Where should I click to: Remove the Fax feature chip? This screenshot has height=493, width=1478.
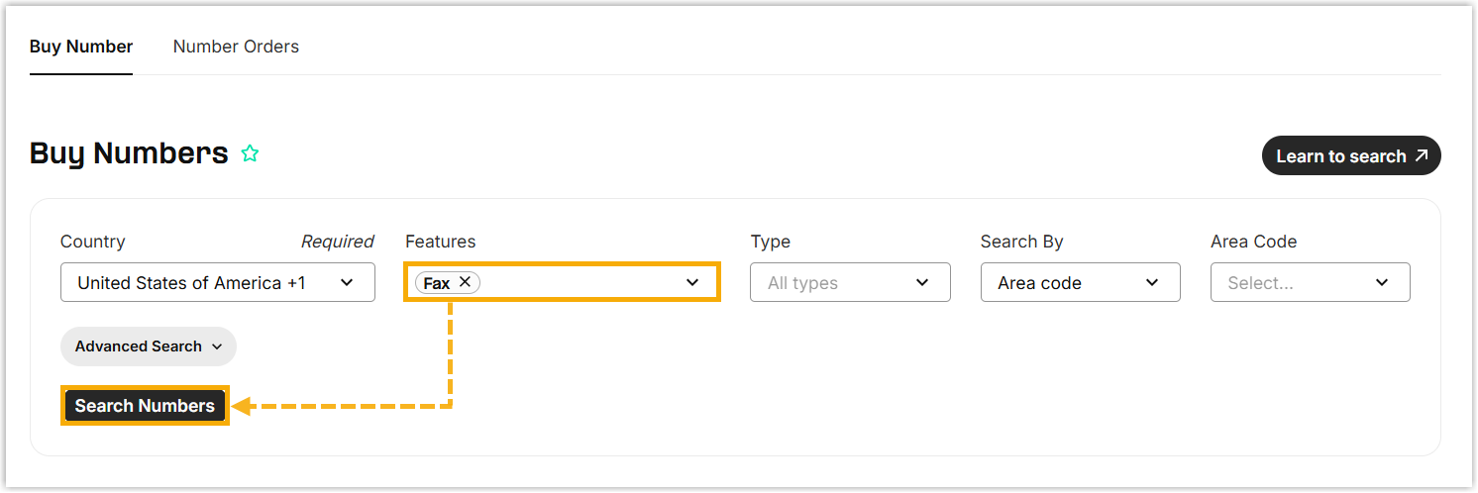point(465,282)
